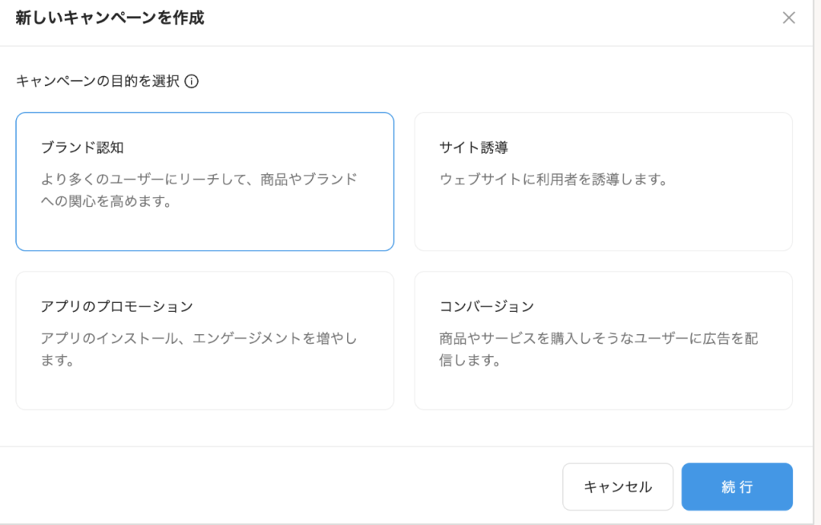
Task: Pick the アプリのプロモーション objective card
Action: 204,340
